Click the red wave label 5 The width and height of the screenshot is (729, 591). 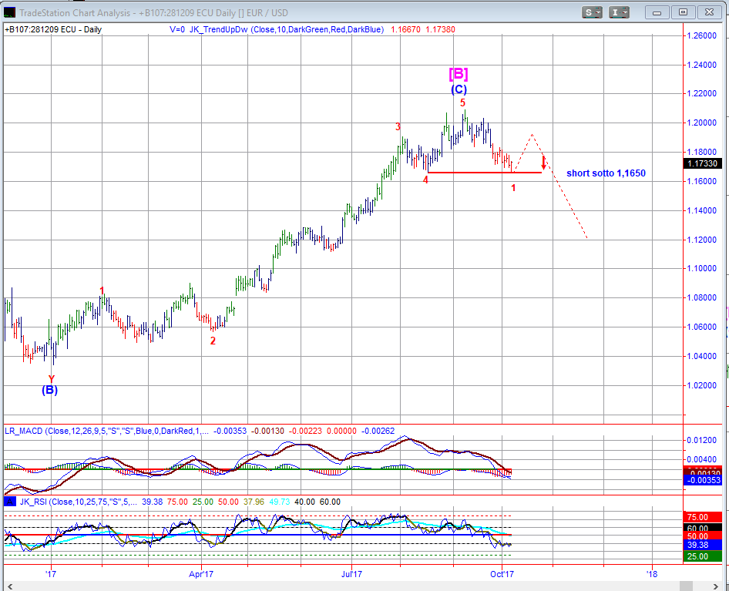[x=462, y=102]
